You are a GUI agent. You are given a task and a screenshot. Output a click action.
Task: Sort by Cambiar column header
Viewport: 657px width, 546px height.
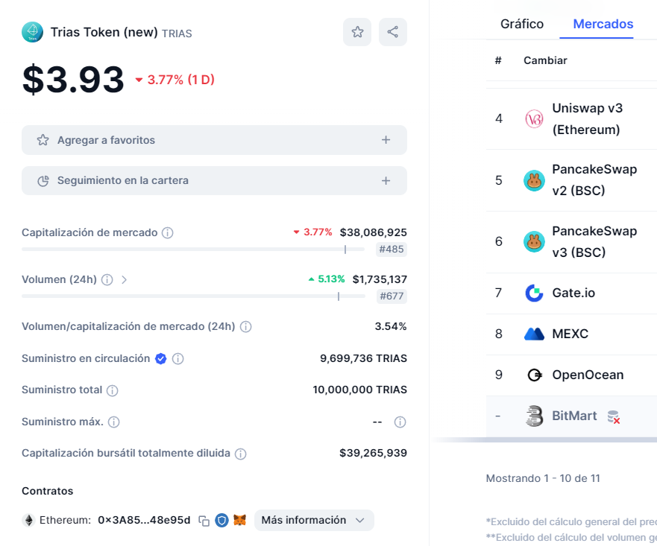pyautogui.click(x=545, y=60)
